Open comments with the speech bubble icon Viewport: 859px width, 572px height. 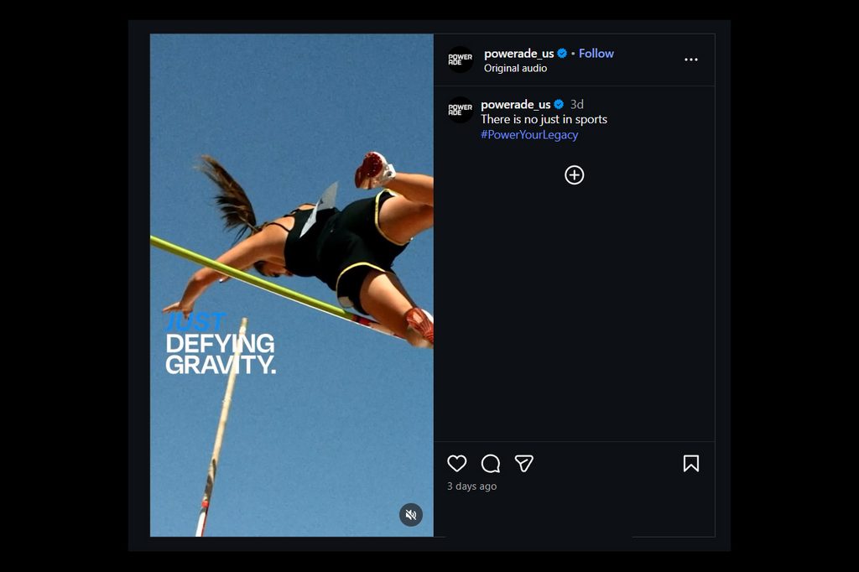[x=490, y=464]
